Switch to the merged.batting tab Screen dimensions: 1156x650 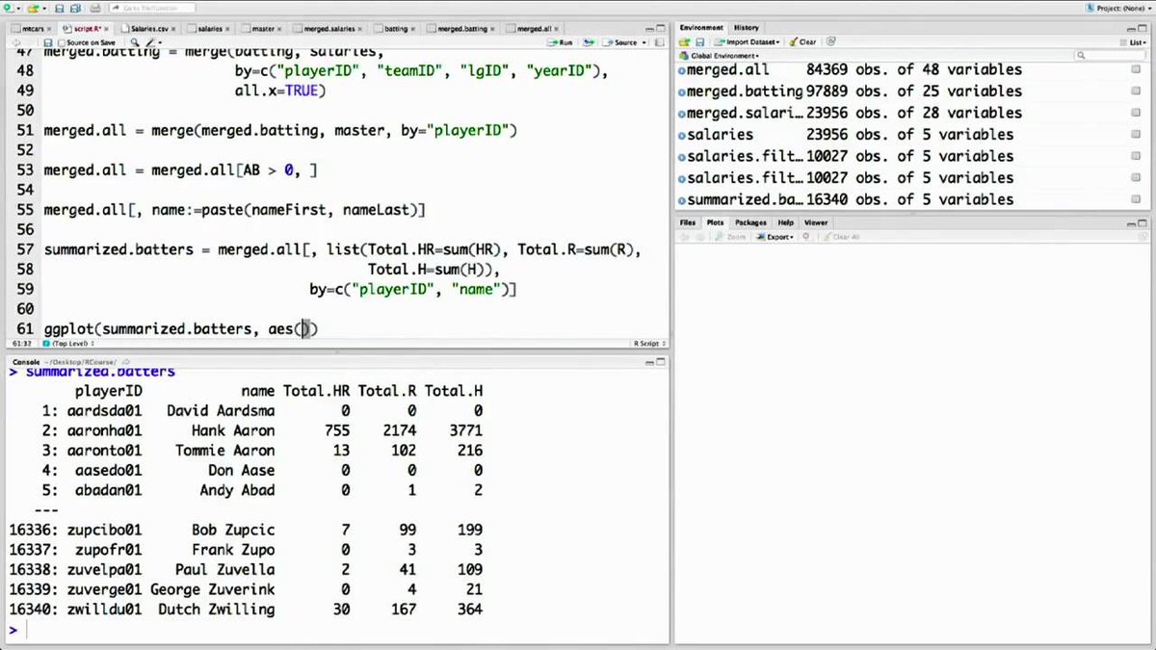[460, 29]
